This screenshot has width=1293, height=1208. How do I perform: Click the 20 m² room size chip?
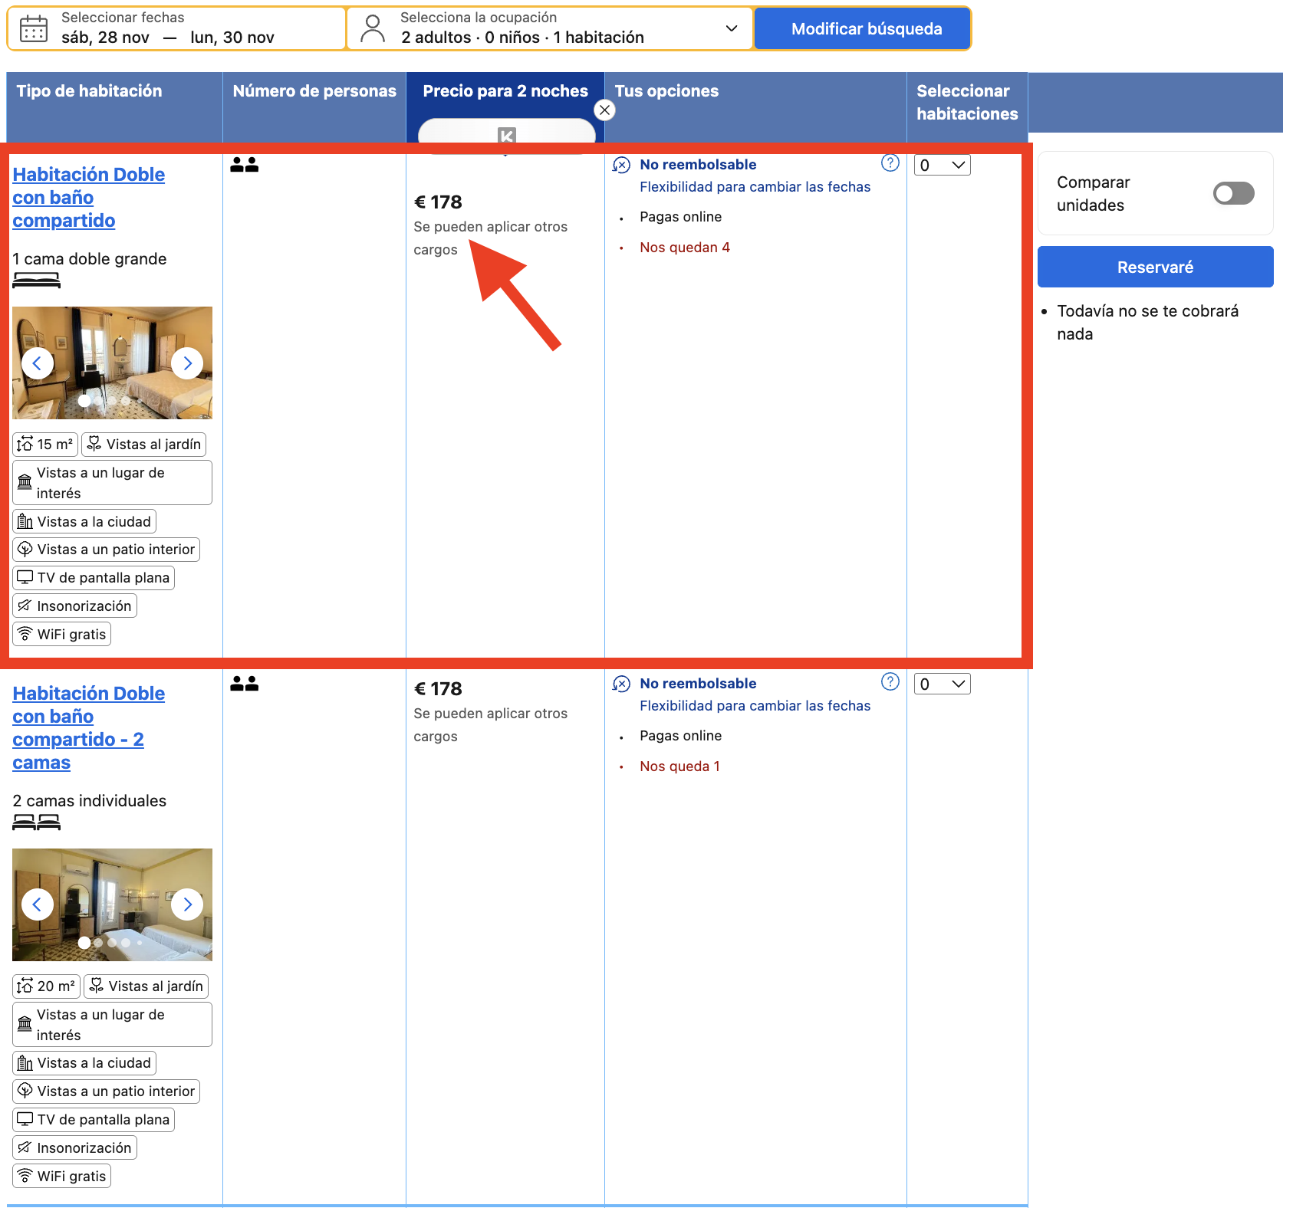tap(46, 986)
